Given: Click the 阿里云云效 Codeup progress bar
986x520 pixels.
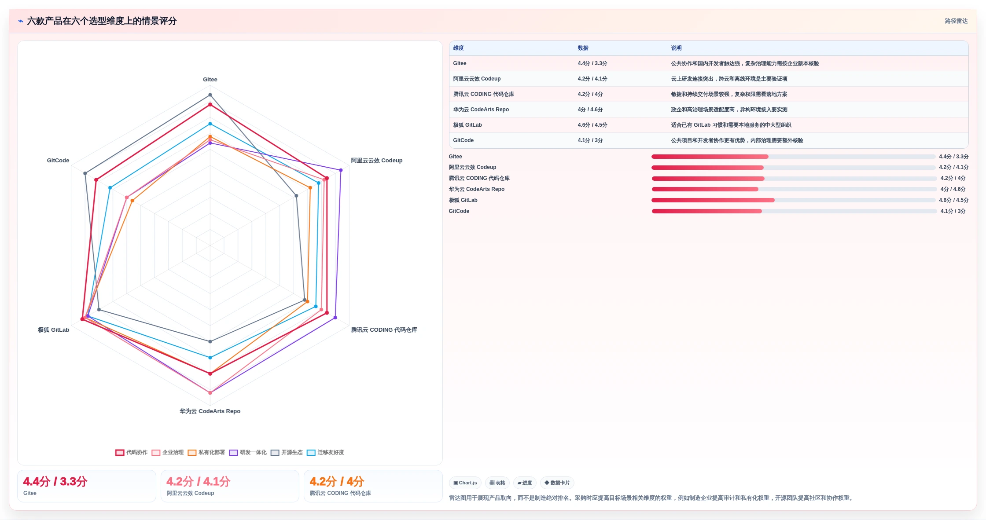Looking at the screenshot, I should (x=793, y=168).
